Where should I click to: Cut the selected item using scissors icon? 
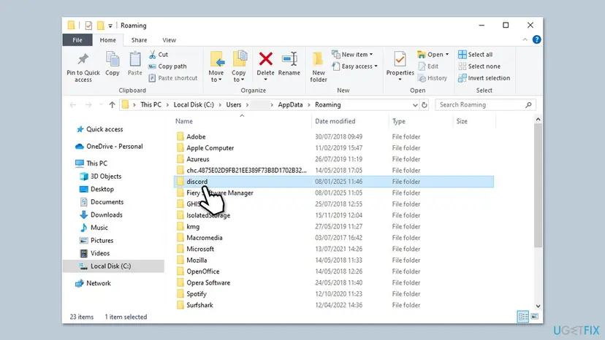pyautogui.click(x=159, y=55)
